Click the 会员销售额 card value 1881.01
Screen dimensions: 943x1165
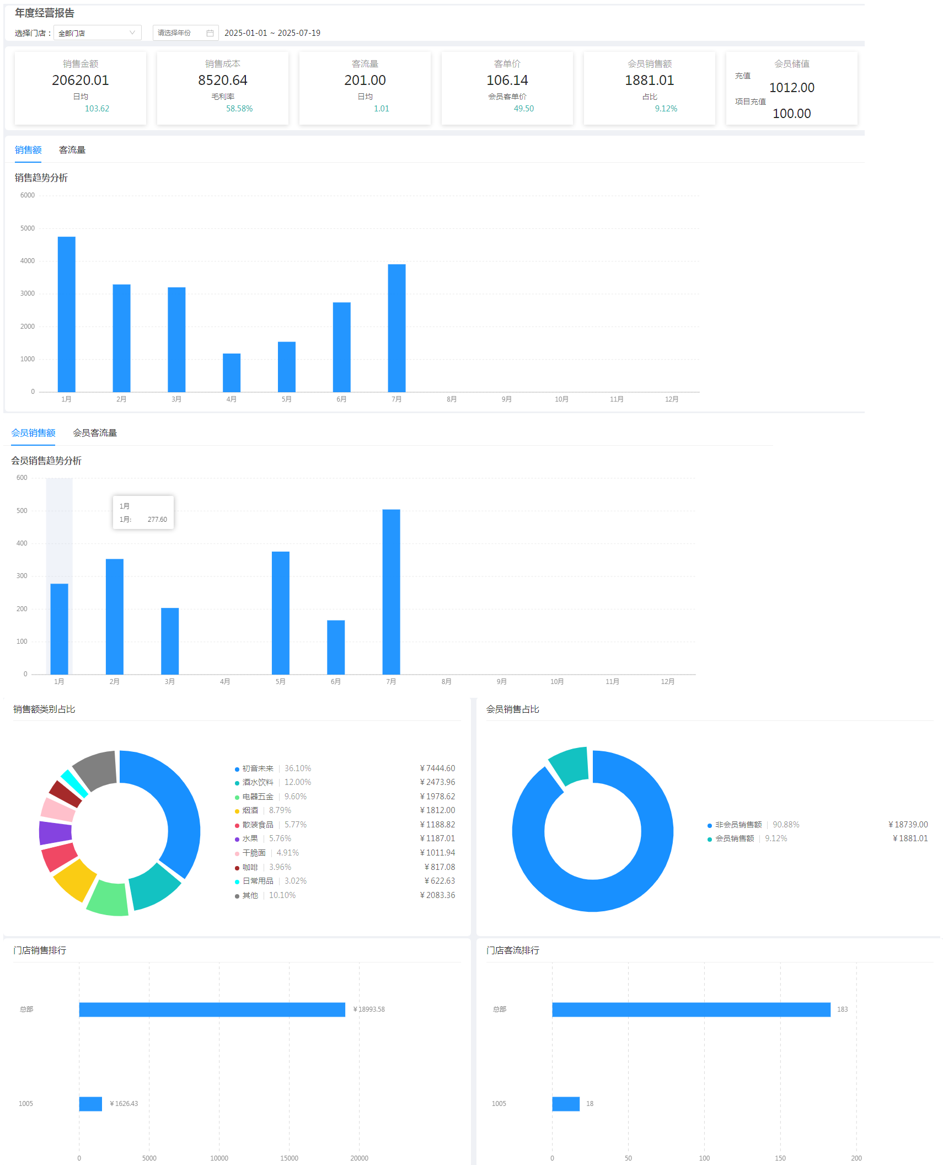[x=650, y=81]
